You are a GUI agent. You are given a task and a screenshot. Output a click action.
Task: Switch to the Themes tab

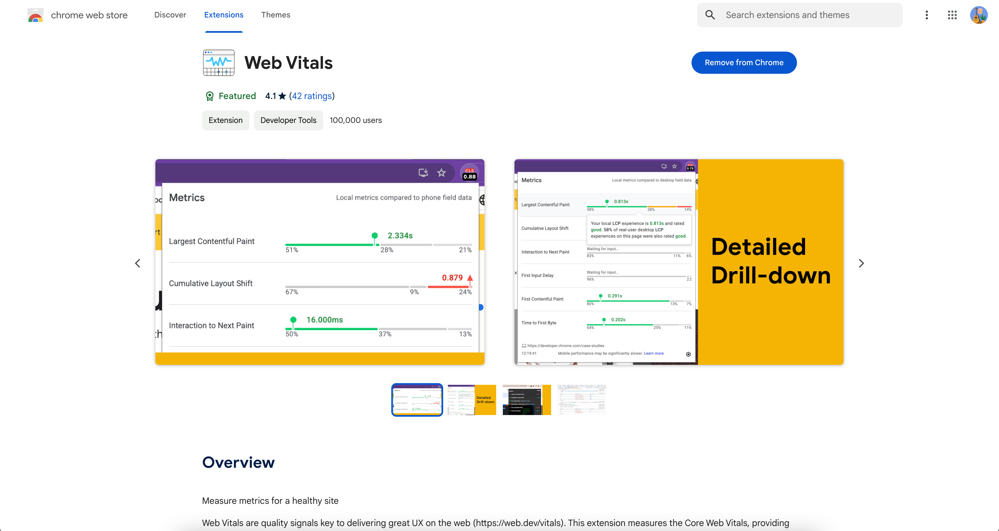[x=275, y=15]
